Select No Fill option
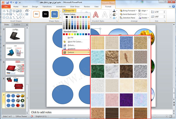This screenshot has height=119, width=176. coord(70,38)
